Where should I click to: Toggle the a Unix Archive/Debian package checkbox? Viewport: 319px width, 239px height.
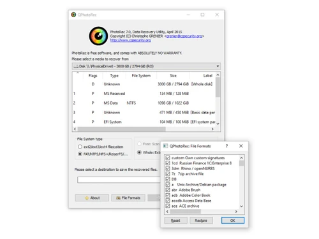[x=168, y=184]
